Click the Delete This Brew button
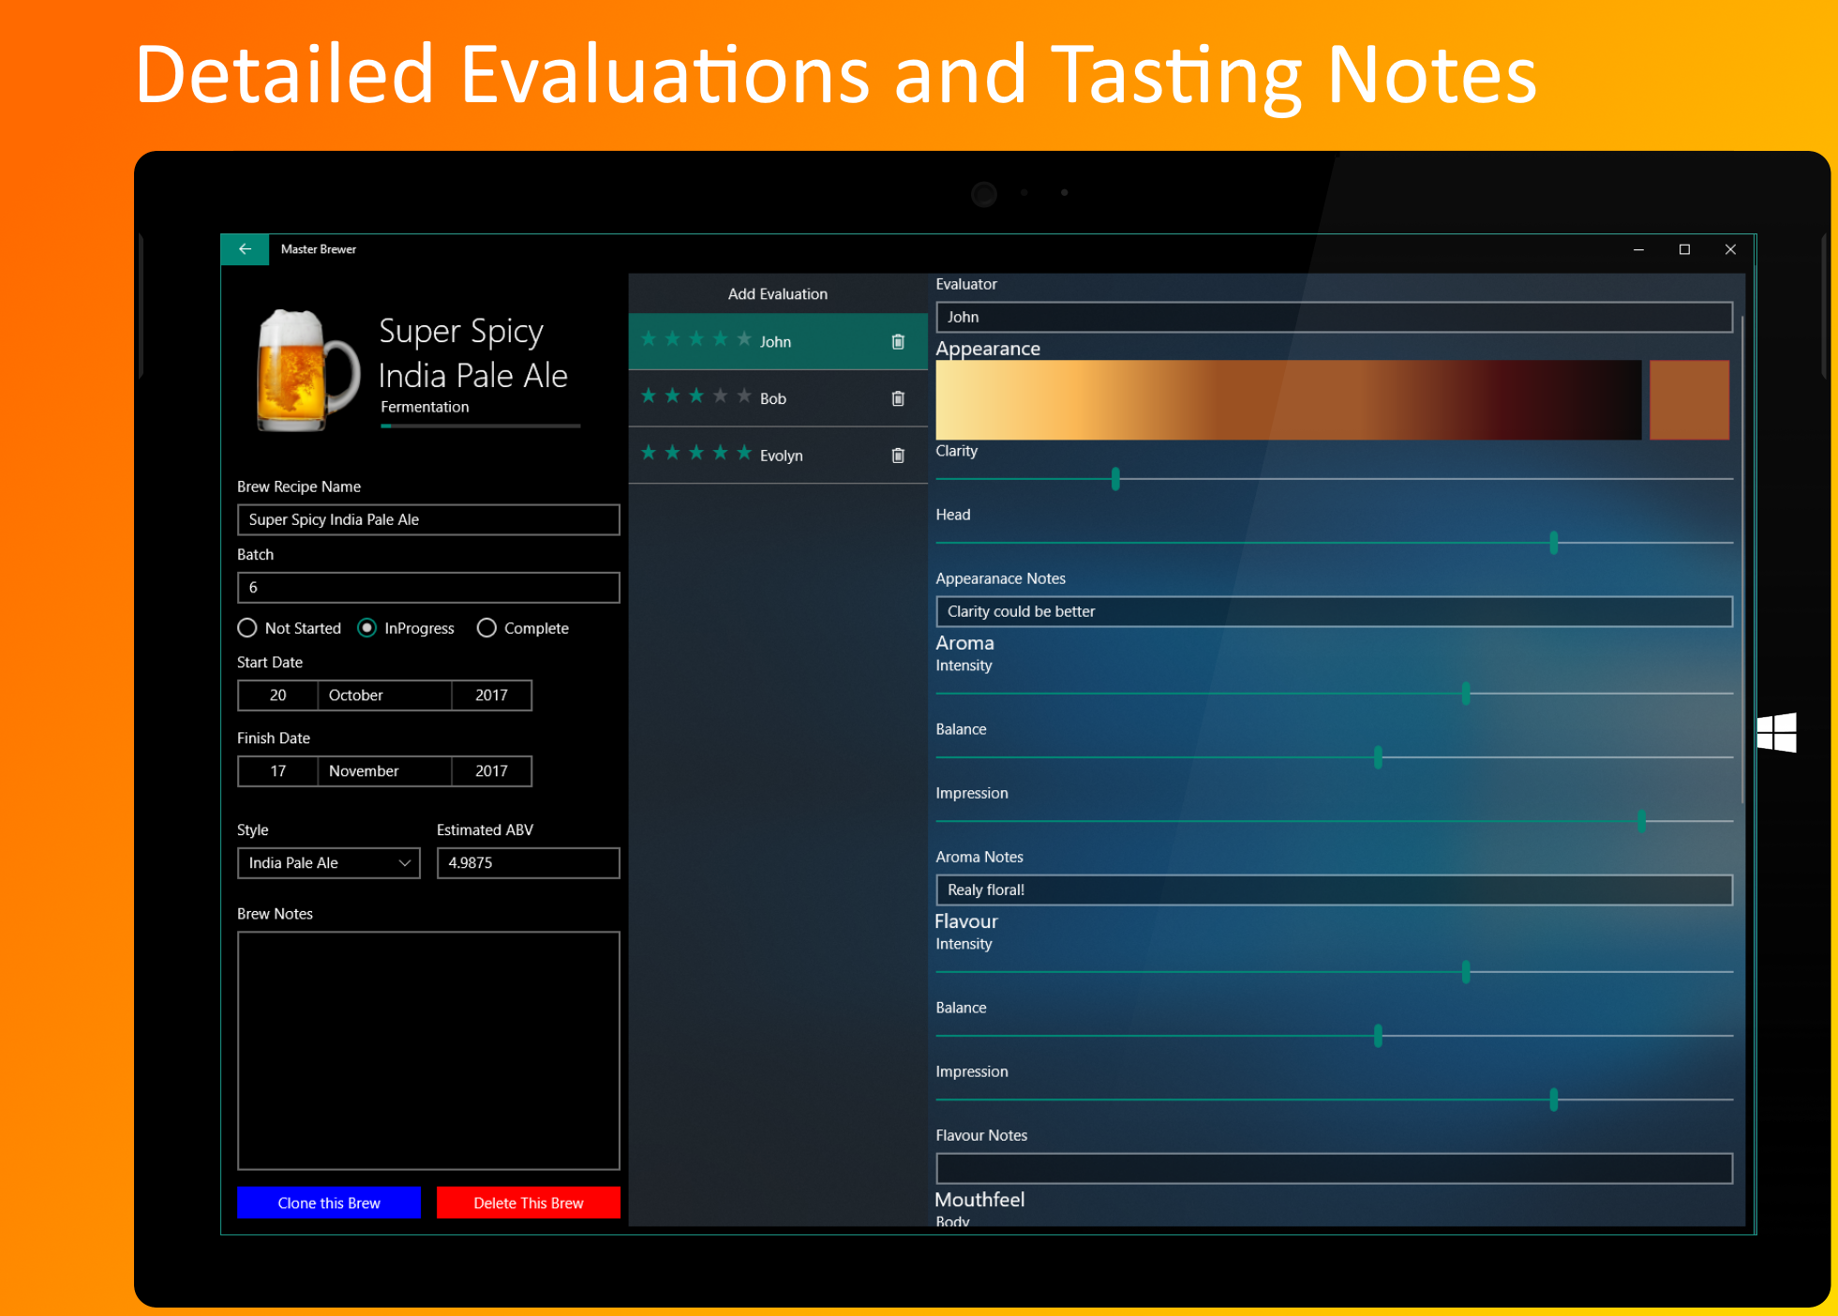 click(x=528, y=1203)
